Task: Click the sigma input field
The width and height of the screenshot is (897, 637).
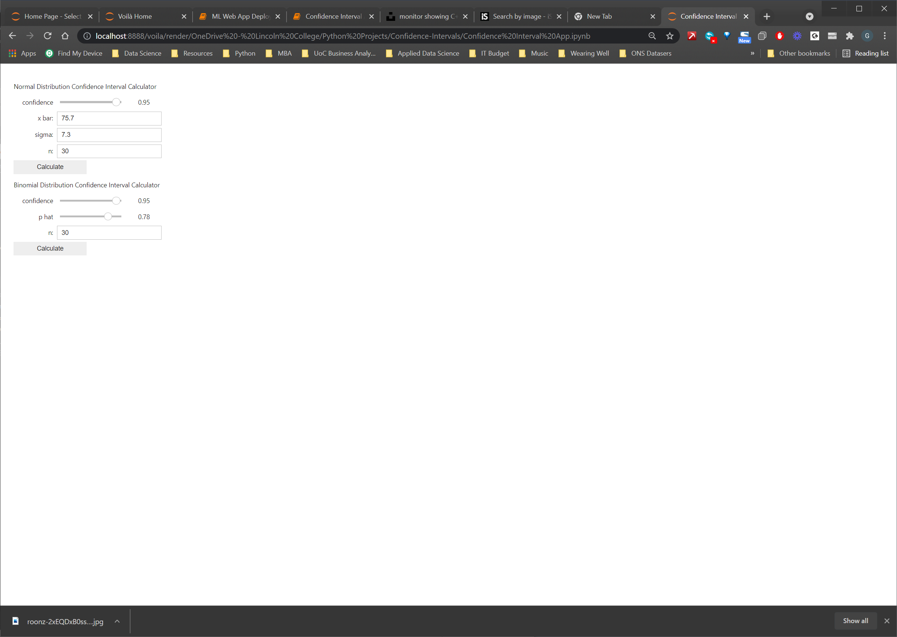Action: tap(109, 135)
